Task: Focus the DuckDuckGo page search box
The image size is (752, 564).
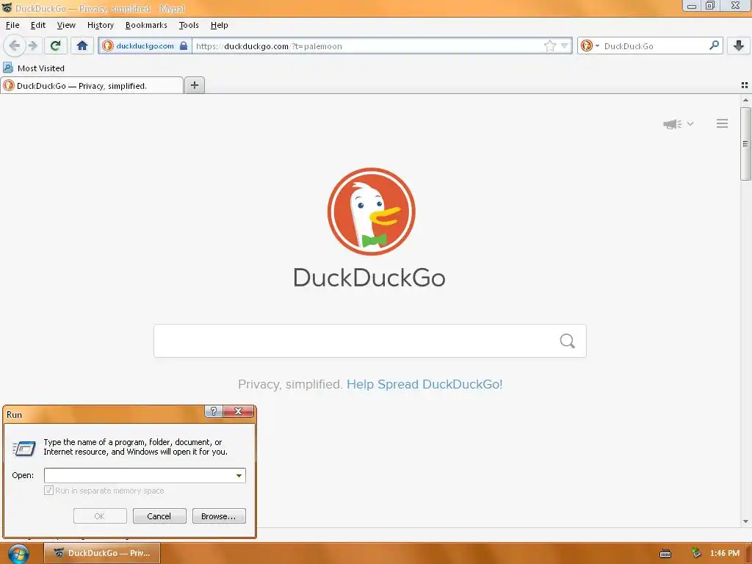Action: coord(370,341)
